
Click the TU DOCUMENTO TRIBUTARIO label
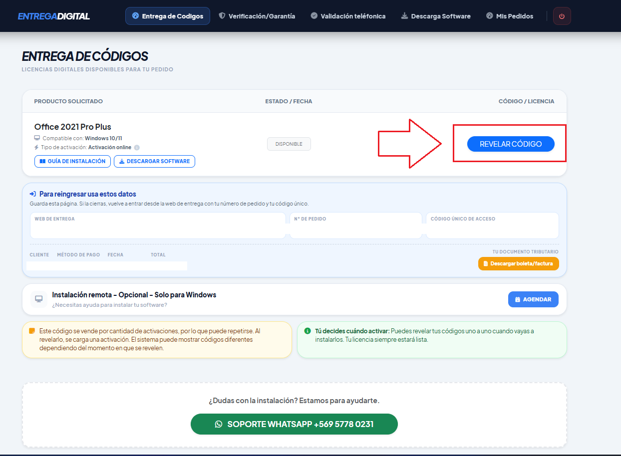coord(526,252)
